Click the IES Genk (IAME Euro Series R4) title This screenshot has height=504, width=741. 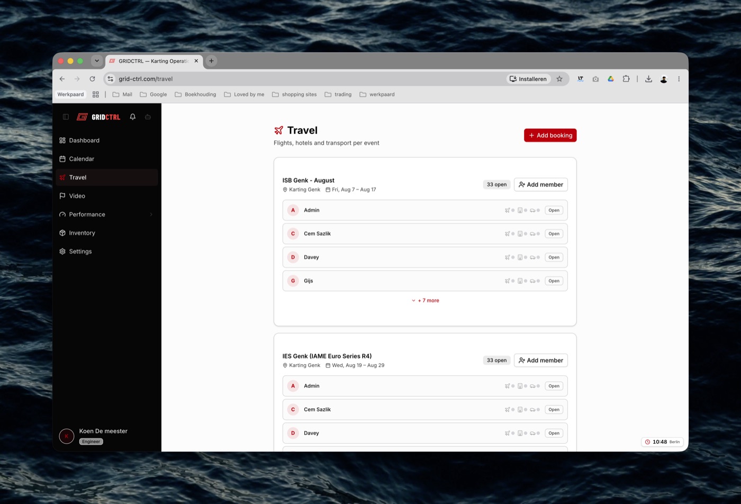pos(327,356)
